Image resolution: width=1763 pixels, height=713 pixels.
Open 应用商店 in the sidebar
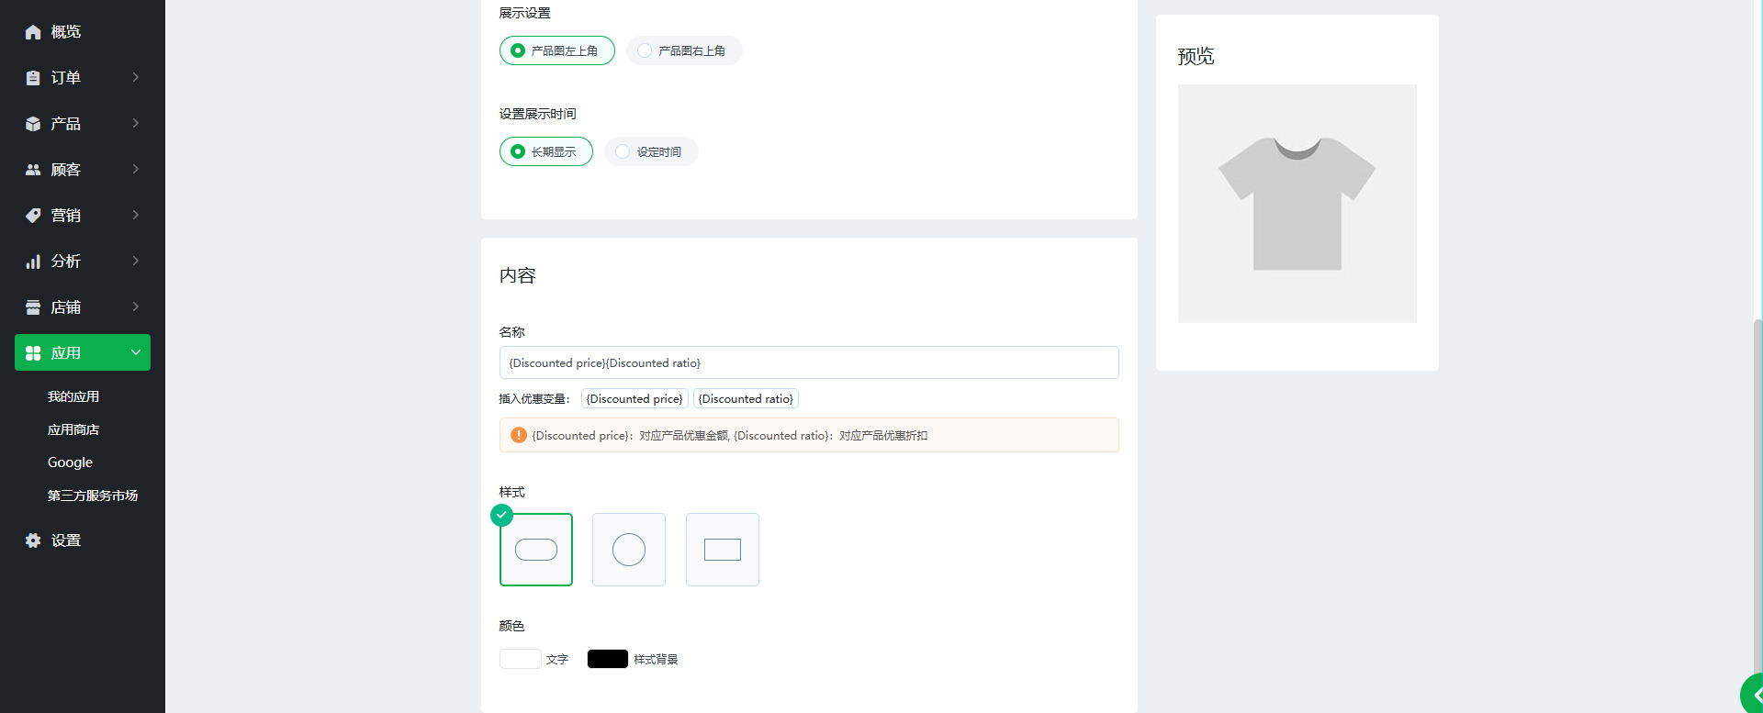[x=73, y=429]
